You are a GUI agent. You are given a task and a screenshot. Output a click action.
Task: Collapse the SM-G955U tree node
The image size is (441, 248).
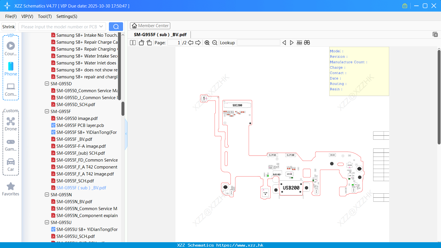point(47,222)
